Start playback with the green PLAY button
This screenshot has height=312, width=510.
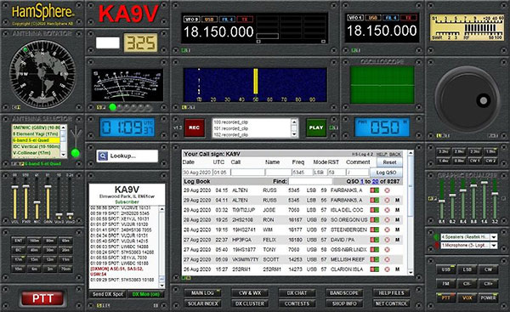point(316,128)
